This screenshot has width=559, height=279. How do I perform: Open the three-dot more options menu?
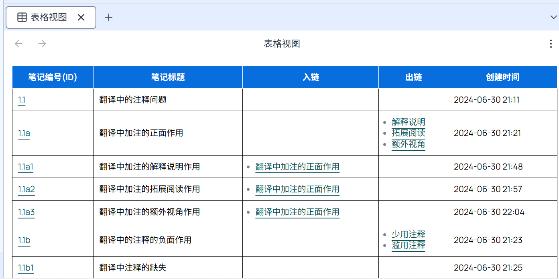tap(551, 44)
